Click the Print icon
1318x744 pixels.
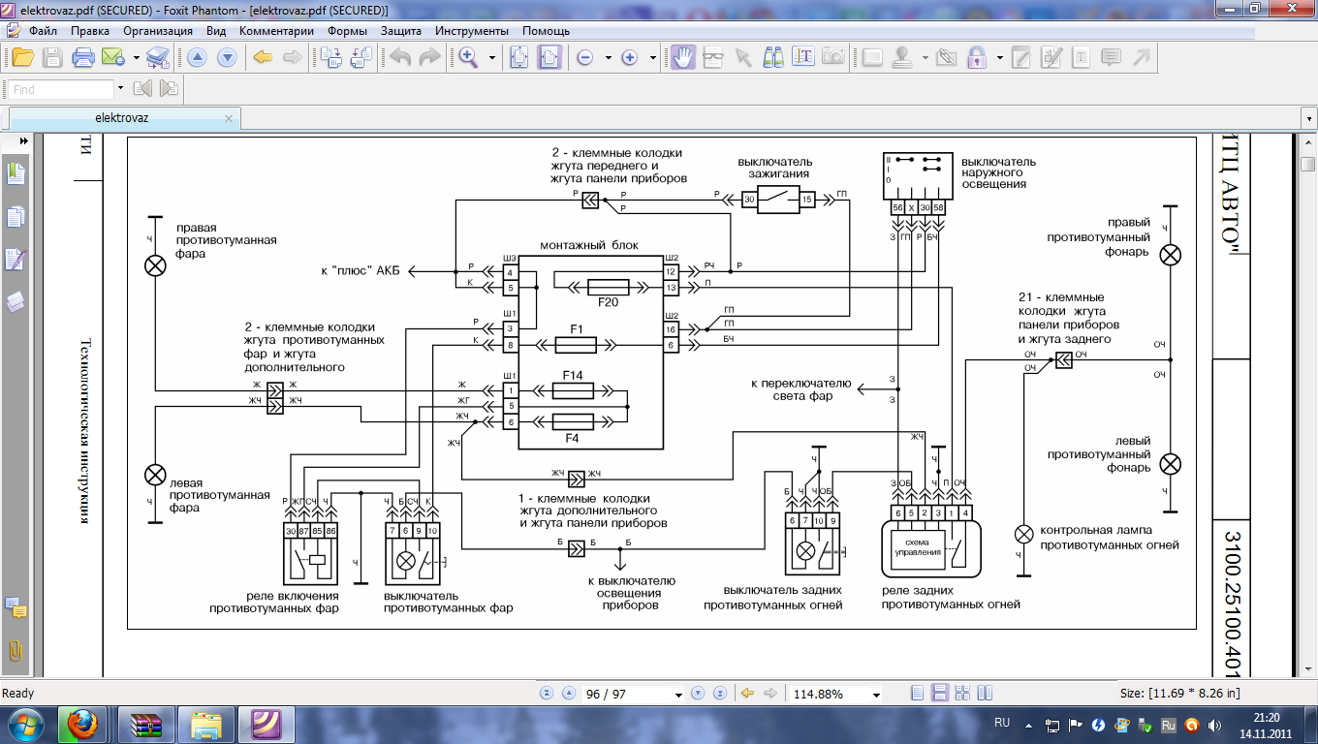click(83, 57)
